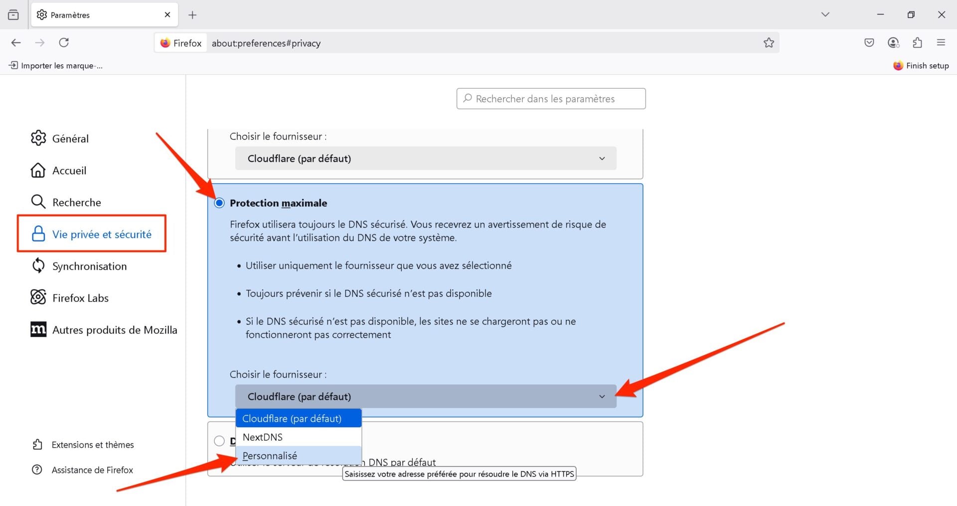Screen dimensions: 957x506
Task: Open the hamburger application menu
Action: pos(941,43)
